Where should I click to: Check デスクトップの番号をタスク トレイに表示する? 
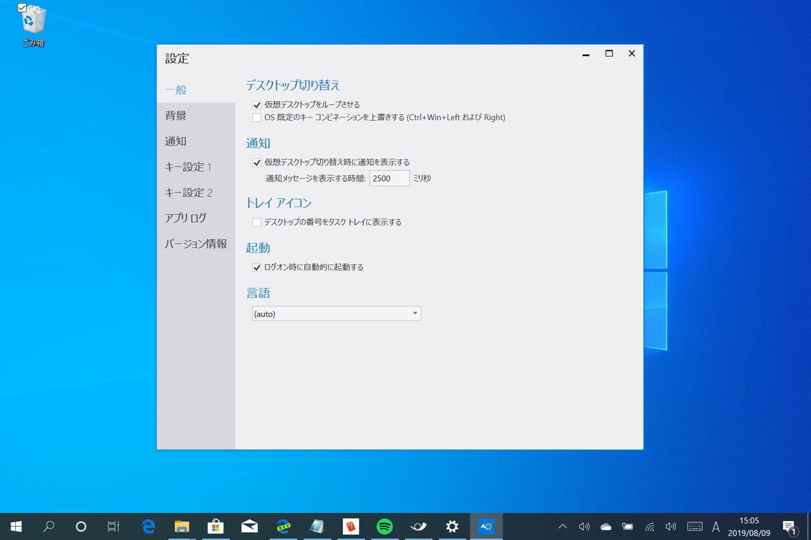point(257,222)
